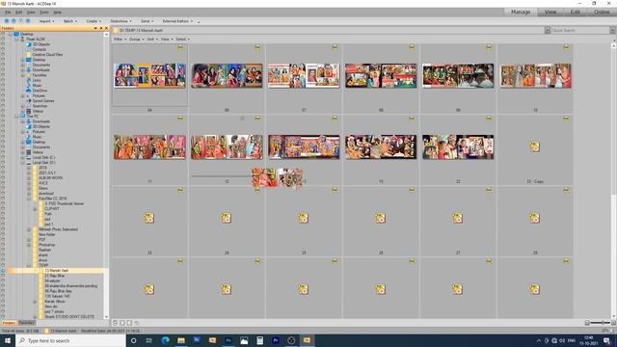Screen dimensions: 617x347
Task: Click the thumbnail zoom slider handle
Action: tap(603, 323)
